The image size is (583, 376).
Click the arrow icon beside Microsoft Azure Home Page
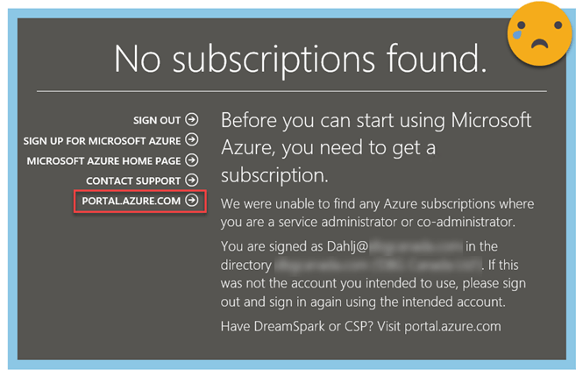coord(192,160)
